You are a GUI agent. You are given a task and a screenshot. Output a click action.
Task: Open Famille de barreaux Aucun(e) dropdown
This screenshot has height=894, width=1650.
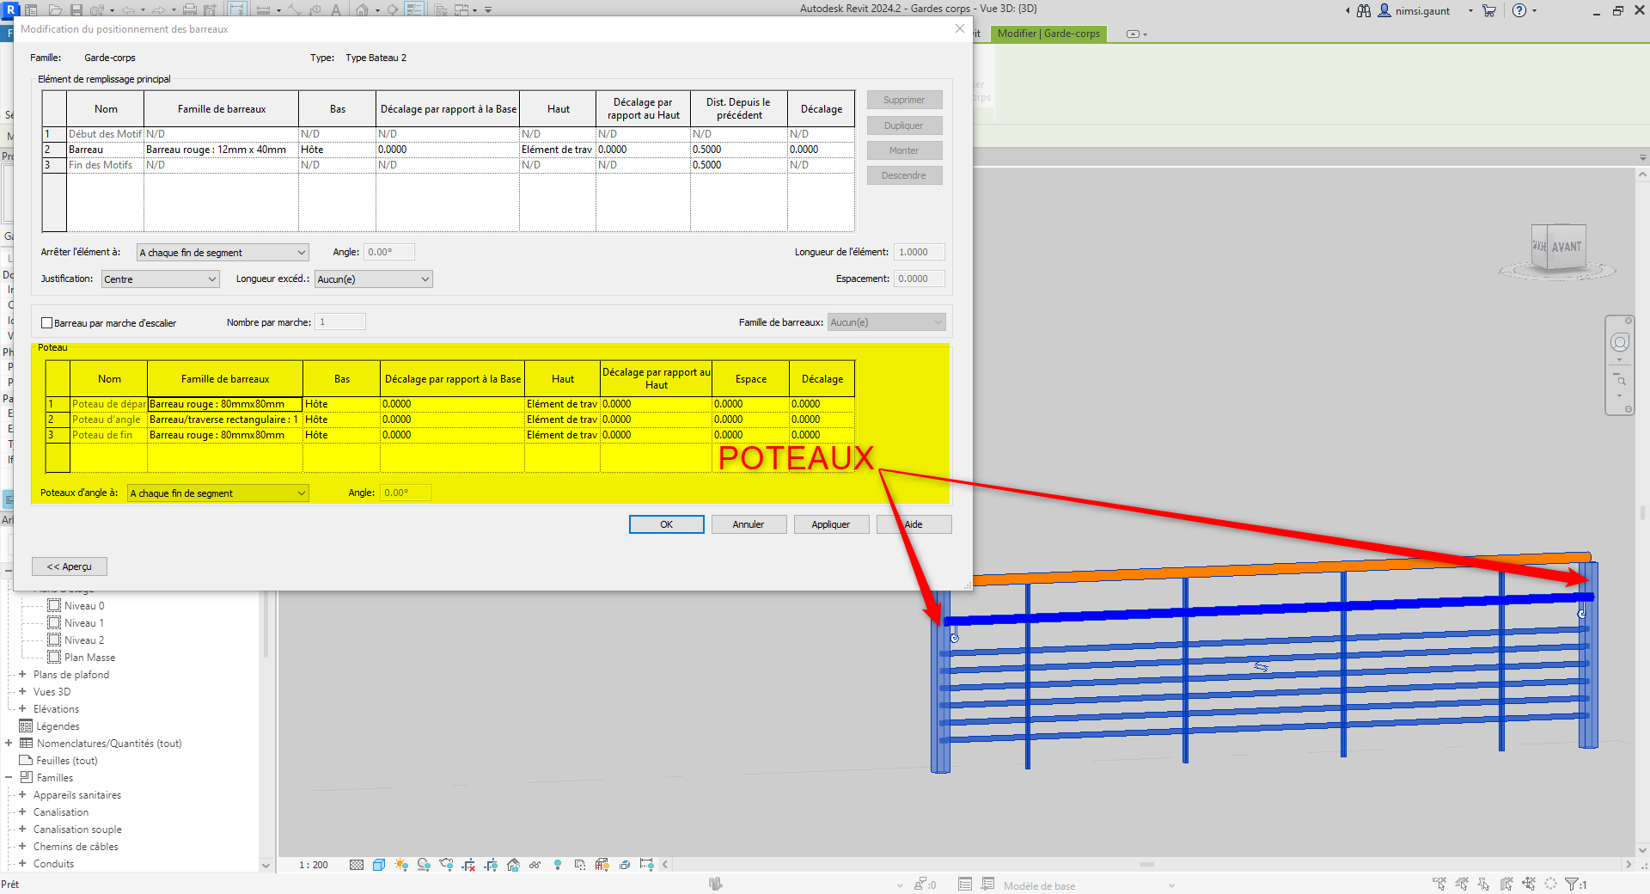tap(887, 322)
